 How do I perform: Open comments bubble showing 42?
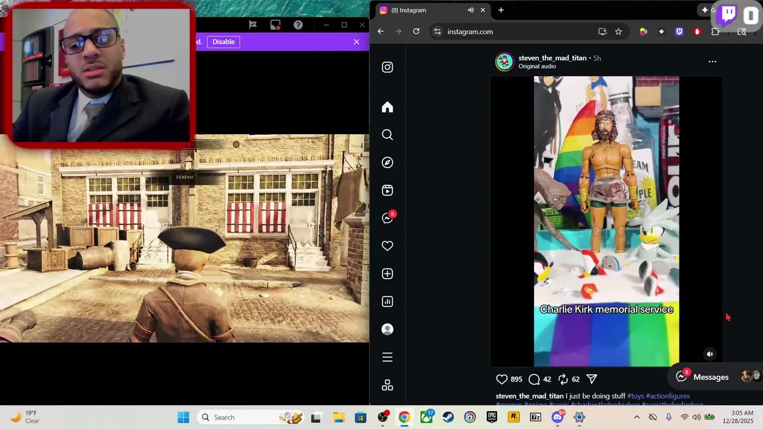[534, 379]
